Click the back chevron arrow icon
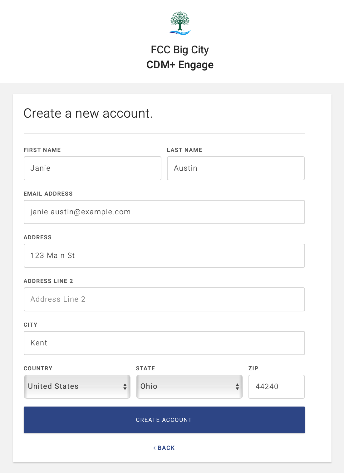Image resolution: width=344 pixels, height=473 pixels. 154,448
